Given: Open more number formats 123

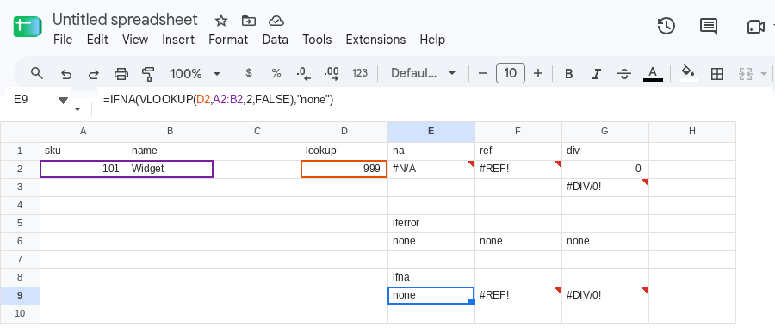Looking at the screenshot, I should point(360,73).
